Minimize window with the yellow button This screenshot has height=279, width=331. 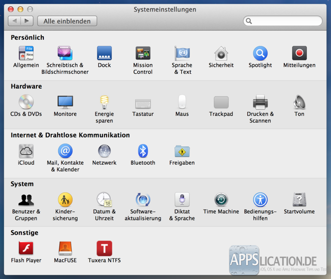click(20, 9)
